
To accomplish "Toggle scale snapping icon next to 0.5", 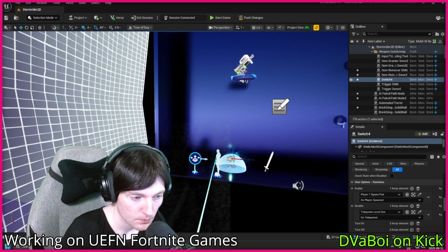I will coord(111,27).
